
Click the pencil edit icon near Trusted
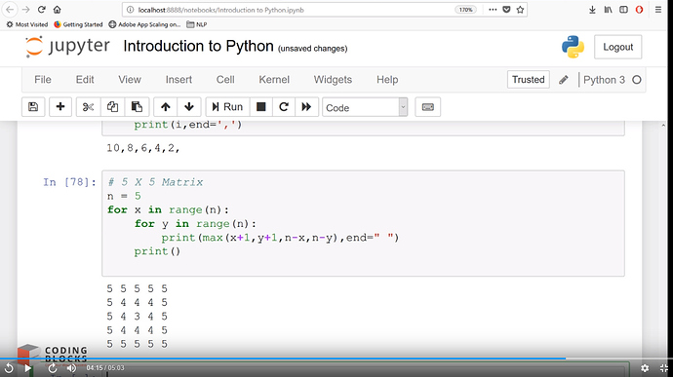click(564, 80)
